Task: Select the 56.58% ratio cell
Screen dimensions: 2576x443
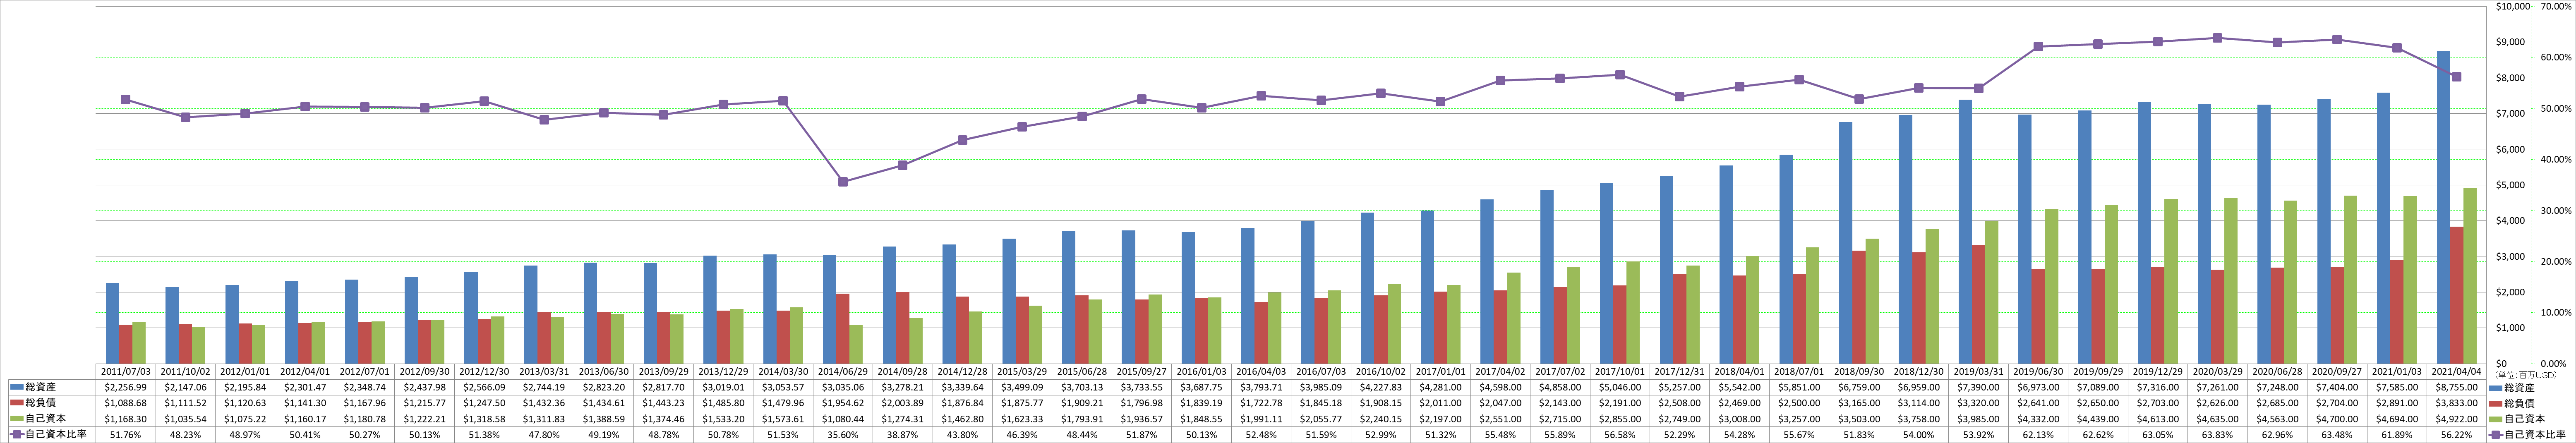Action: pos(1620,435)
